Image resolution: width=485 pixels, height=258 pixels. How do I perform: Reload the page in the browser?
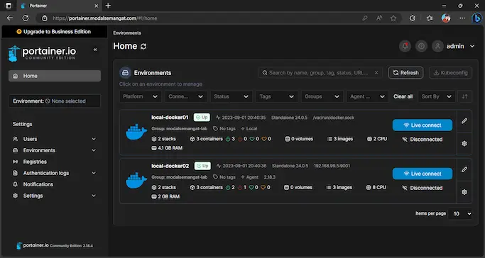[26, 18]
